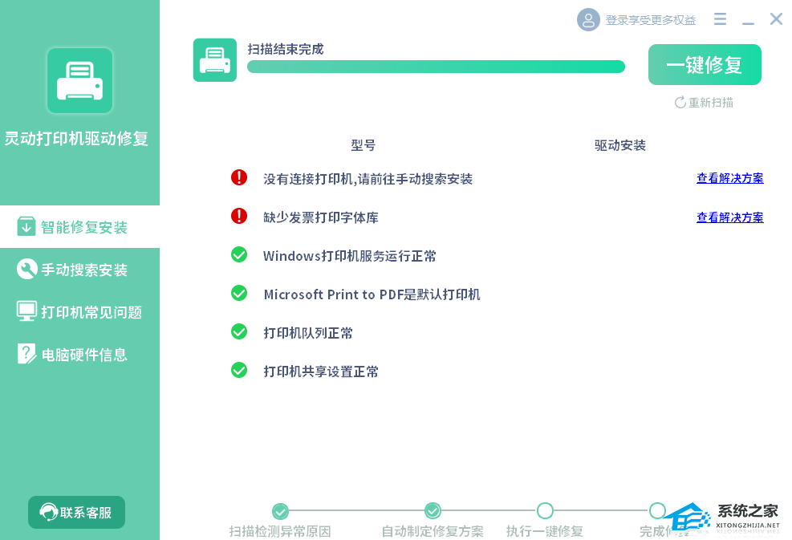Viewport: 792px width, 540px height.
Task: Click the printer icon beside scan progress
Action: click(215, 60)
